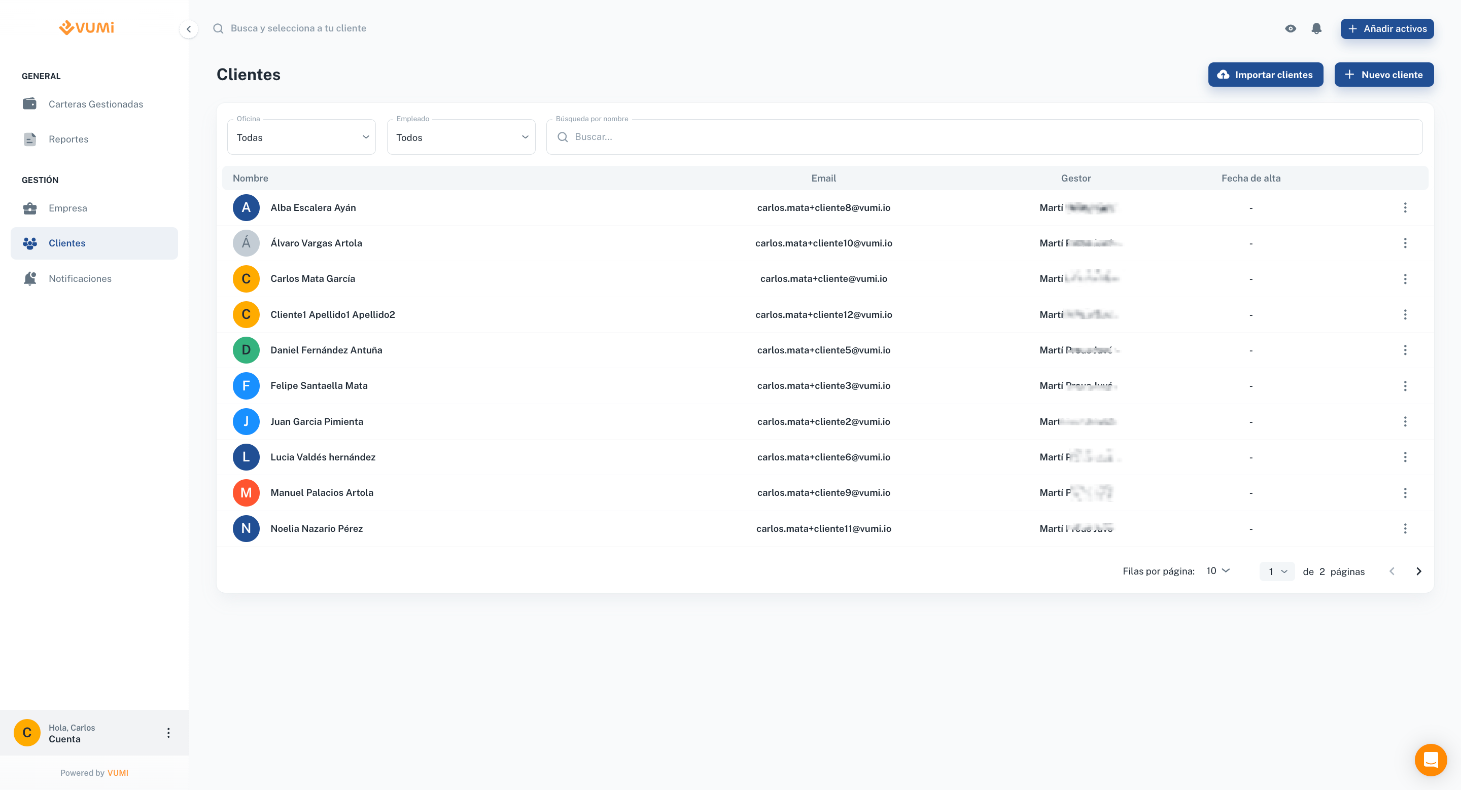
Task: Go to Empresa in sidebar
Action: 94,208
